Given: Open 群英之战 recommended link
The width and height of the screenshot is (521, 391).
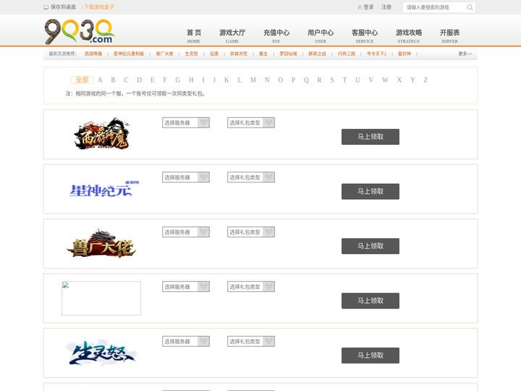Looking at the screenshot, I should 318,54.
